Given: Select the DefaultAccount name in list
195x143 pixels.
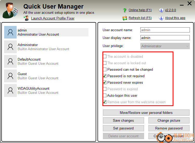Looking at the screenshot, I should point(29,59).
